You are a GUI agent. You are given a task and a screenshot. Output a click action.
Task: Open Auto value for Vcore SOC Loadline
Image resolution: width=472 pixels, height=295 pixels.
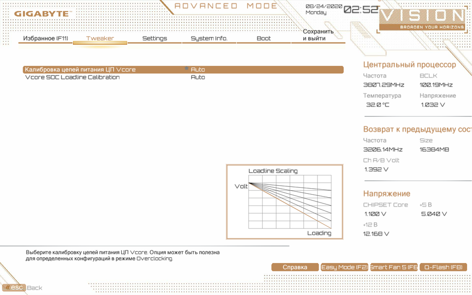click(198, 77)
